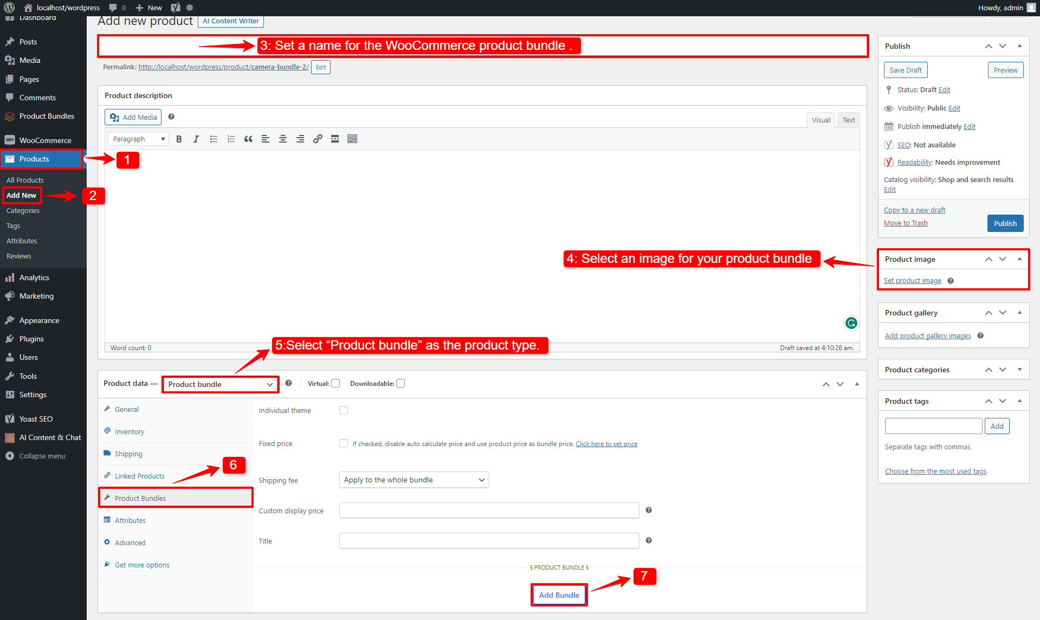This screenshot has width=1040, height=620.
Task: Click the Collapse menu item
Action: tap(43, 456)
